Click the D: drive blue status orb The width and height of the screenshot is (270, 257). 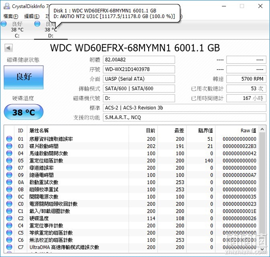pyautogui.click(x=37, y=24)
